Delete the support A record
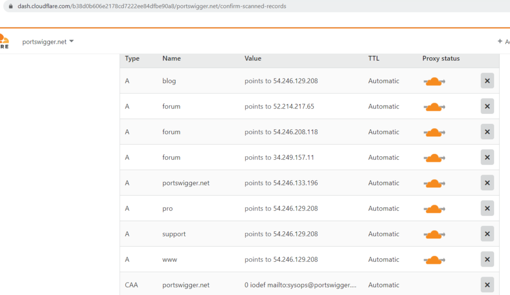The height and width of the screenshot is (295, 510). (487, 234)
